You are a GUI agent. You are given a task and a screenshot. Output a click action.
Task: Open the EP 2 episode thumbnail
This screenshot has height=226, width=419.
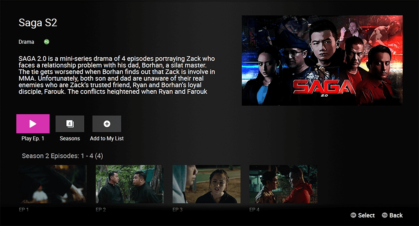point(130,184)
